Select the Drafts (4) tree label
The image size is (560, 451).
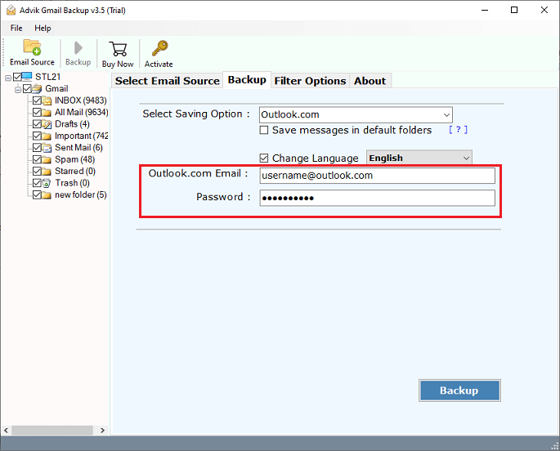(x=72, y=124)
